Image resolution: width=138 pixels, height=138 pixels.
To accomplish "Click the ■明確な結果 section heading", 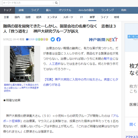I will 12,100.
